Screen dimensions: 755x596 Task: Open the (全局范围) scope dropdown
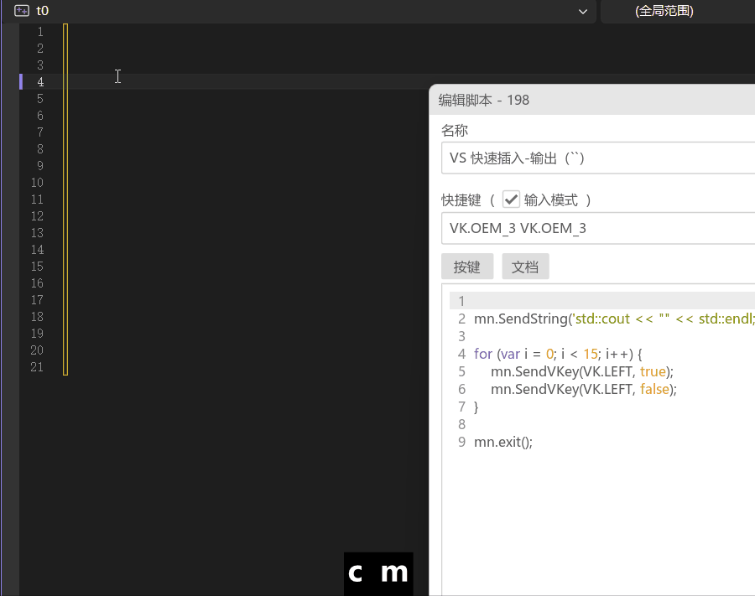[664, 11]
